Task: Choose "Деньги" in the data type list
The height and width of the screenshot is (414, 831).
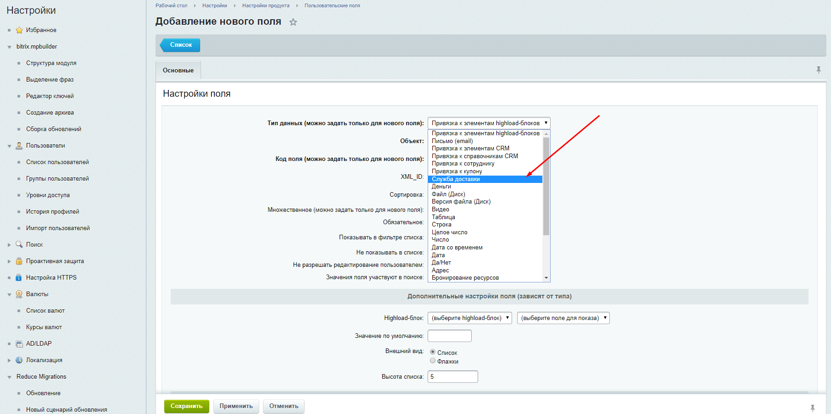Action: pyautogui.click(x=441, y=187)
